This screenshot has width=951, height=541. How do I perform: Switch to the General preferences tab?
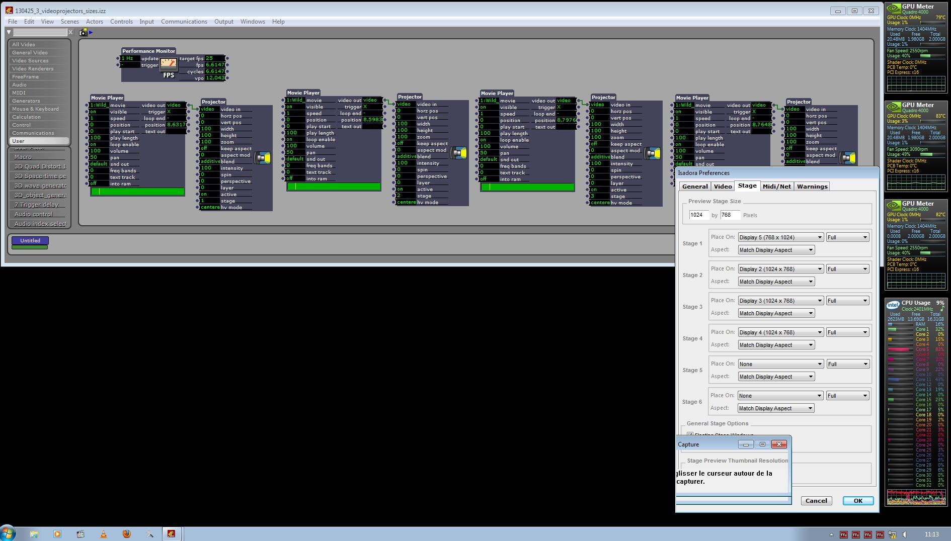(695, 187)
